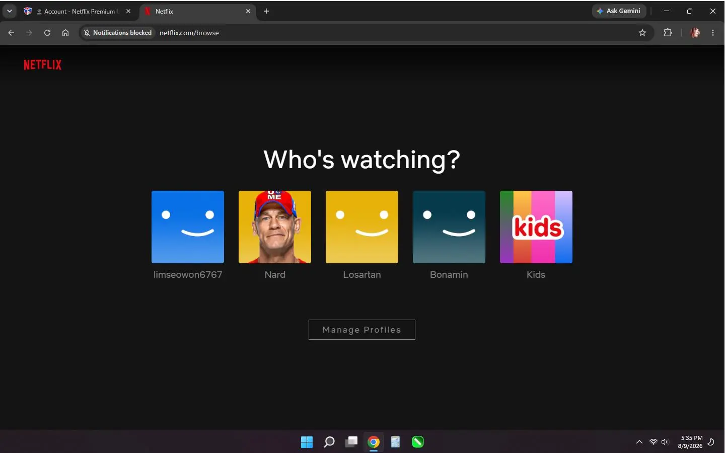Select the Netflix browser tab
The image size is (725, 453).
point(198,11)
